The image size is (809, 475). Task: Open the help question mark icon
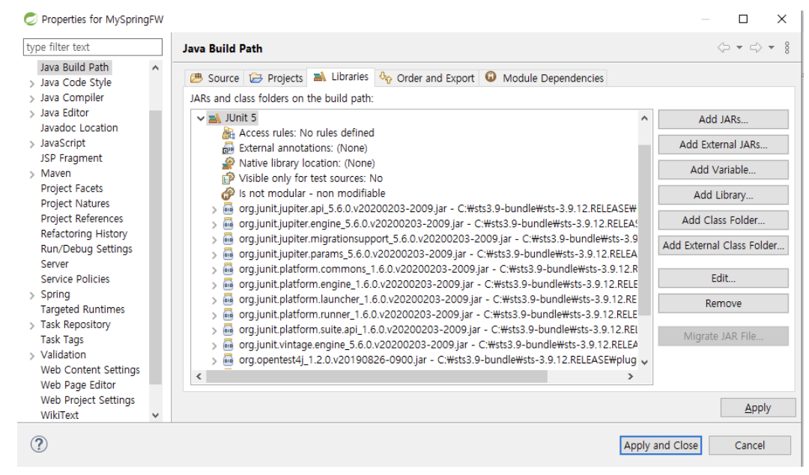coord(39,444)
